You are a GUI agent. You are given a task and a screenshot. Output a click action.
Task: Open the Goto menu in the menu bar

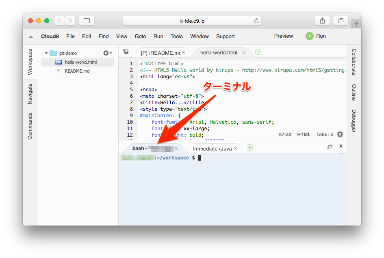pyautogui.click(x=140, y=36)
